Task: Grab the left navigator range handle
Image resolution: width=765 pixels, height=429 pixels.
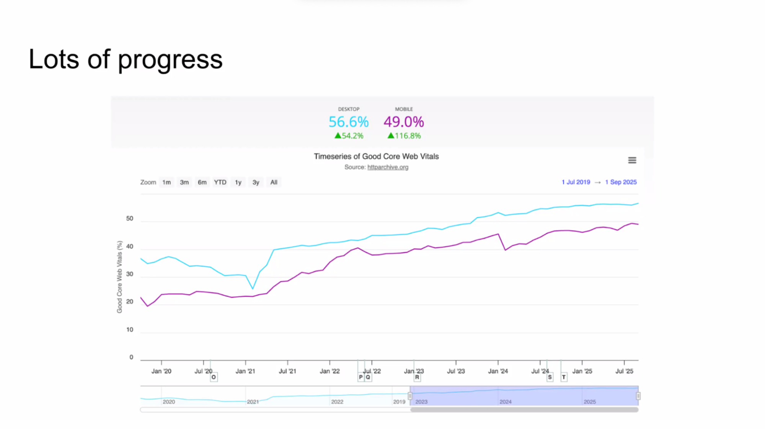Action: click(x=410, y=396)
